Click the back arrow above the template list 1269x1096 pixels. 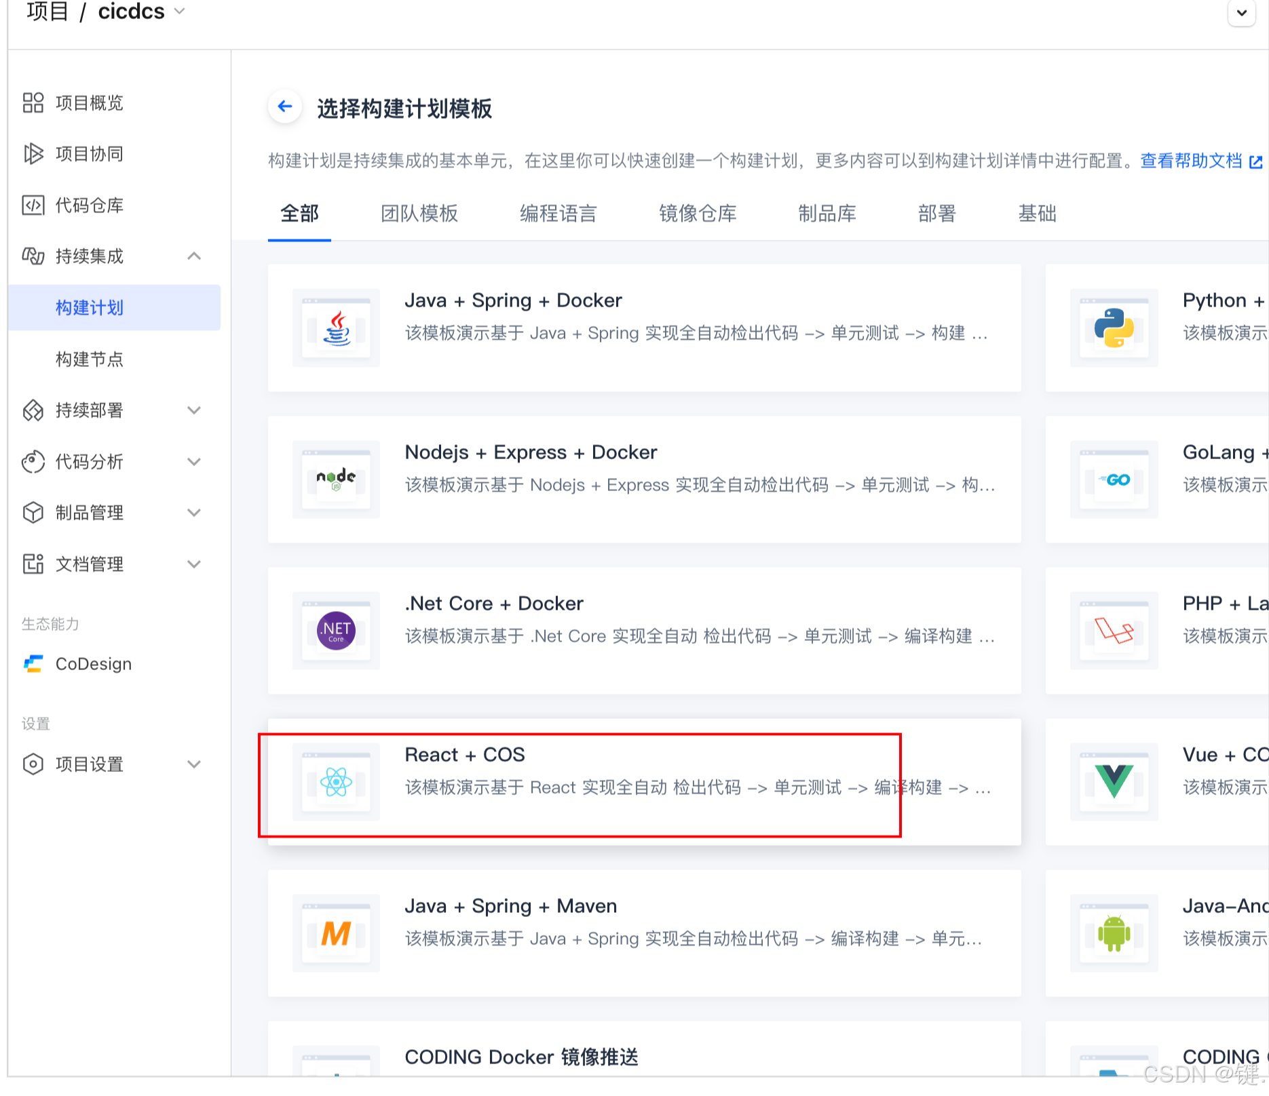click(x=284, y=106)
